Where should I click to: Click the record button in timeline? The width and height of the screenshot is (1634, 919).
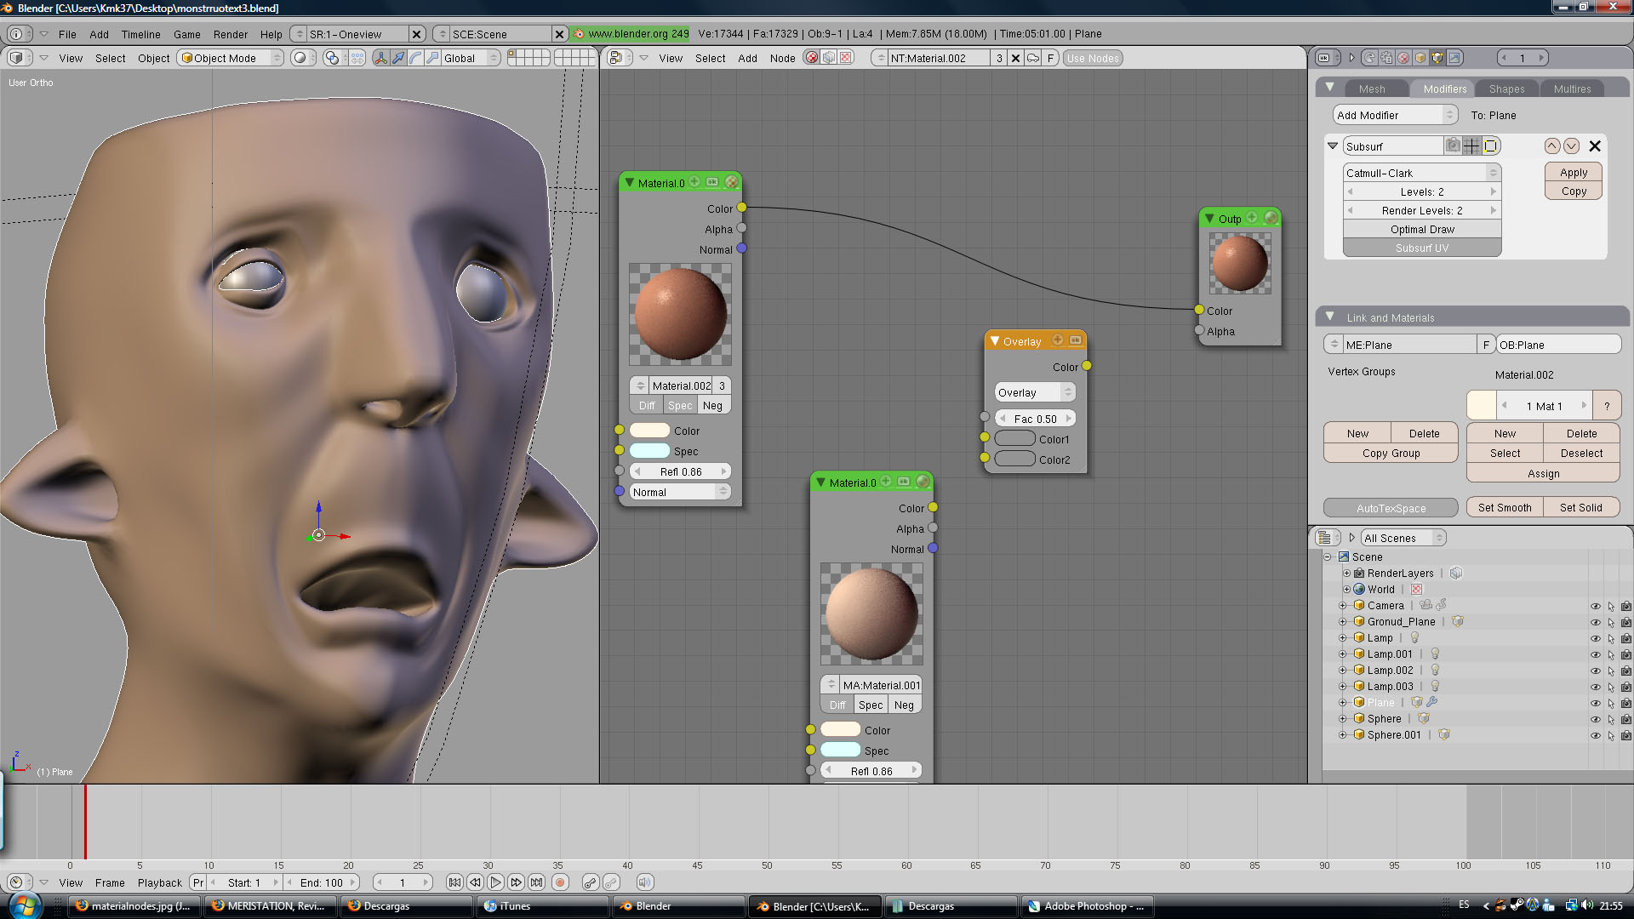[x=560, y=882]
